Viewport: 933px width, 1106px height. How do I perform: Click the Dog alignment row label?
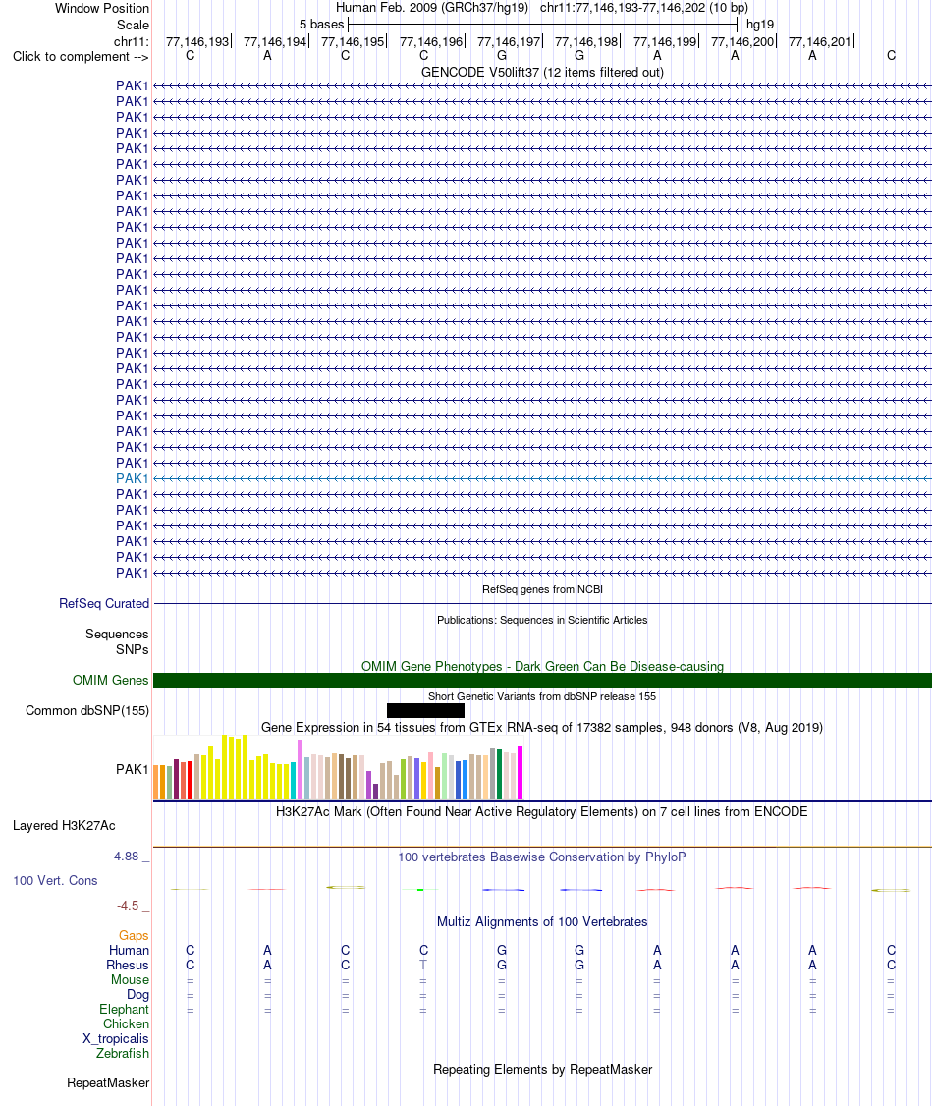coord(138,995)
